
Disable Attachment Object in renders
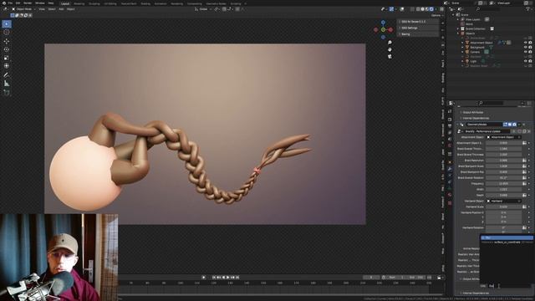coord(530,43)
